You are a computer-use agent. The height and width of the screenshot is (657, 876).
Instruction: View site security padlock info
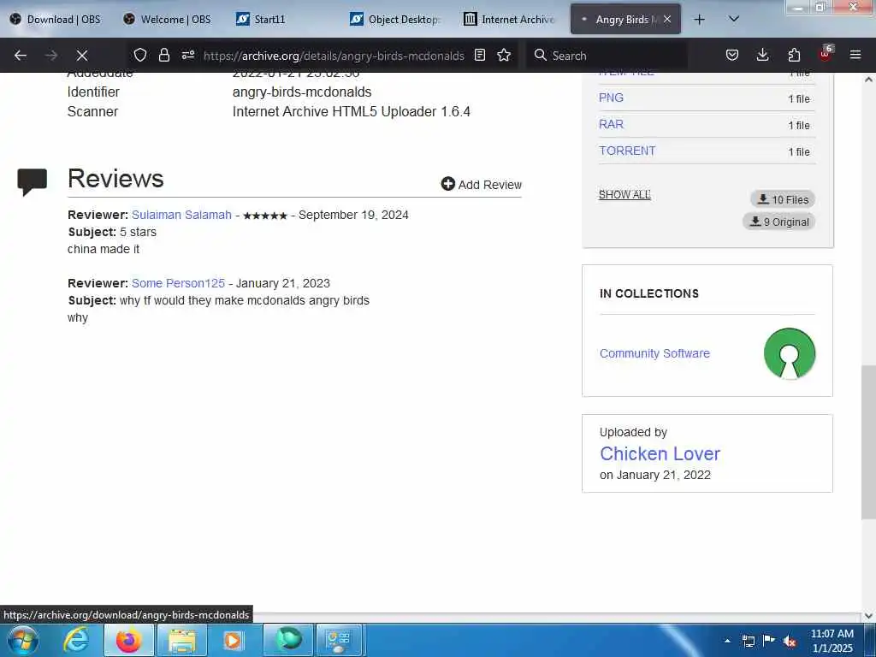point(163,55)
